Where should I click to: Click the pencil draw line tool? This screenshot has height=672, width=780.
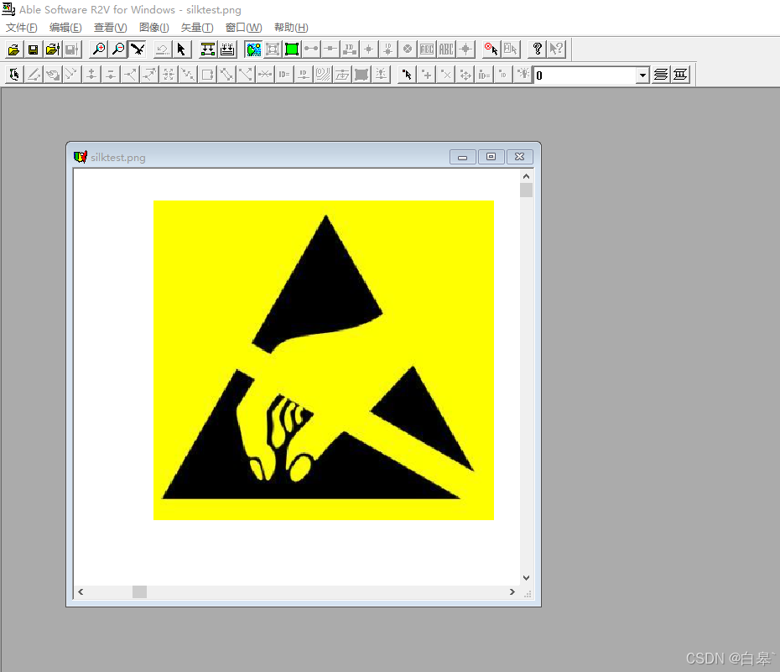click(x=34, y=75)
